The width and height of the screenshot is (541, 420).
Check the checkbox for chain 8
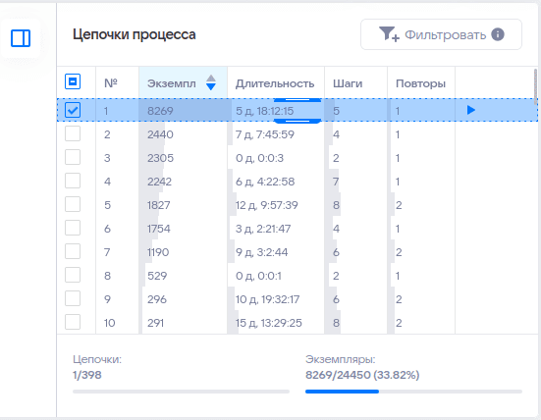coord(73,275)
